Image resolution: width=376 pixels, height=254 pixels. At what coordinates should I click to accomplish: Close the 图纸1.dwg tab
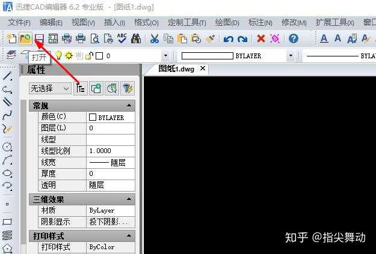pyautogui.click(x=203, y=68)
